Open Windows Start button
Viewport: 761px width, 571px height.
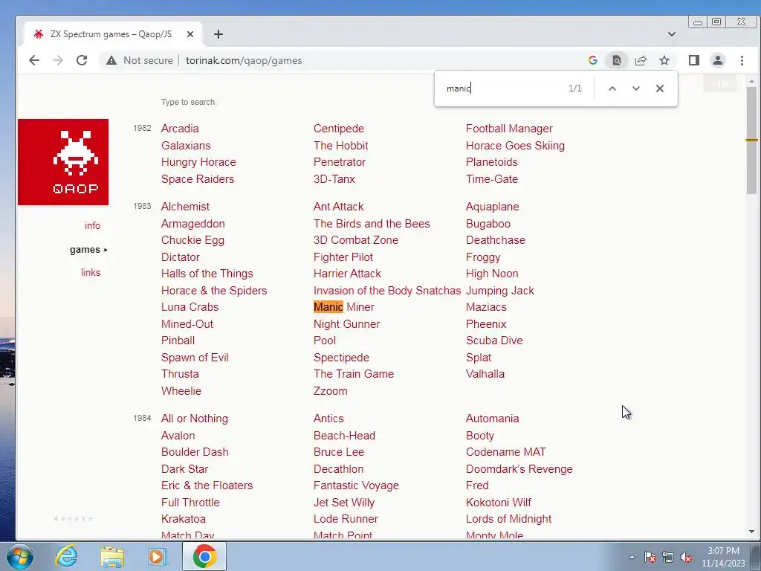pyautogui.click(x=20, y=556)
